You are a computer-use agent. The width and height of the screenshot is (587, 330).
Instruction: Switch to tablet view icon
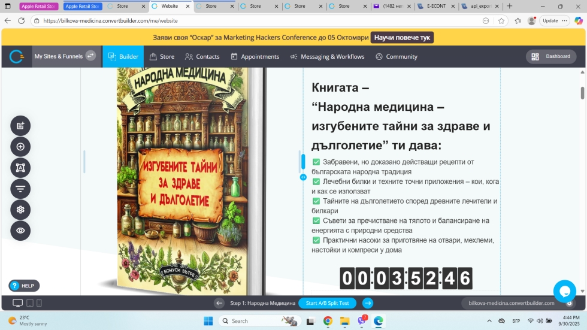tap(30, 303)
